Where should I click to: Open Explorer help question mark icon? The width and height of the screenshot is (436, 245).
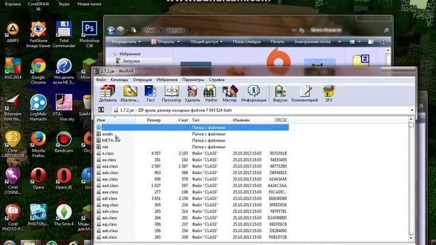[x=383, y=42]
